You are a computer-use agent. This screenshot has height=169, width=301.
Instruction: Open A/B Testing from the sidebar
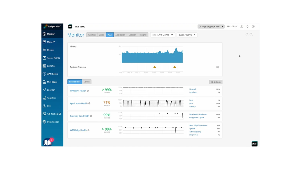click(52, 114)
